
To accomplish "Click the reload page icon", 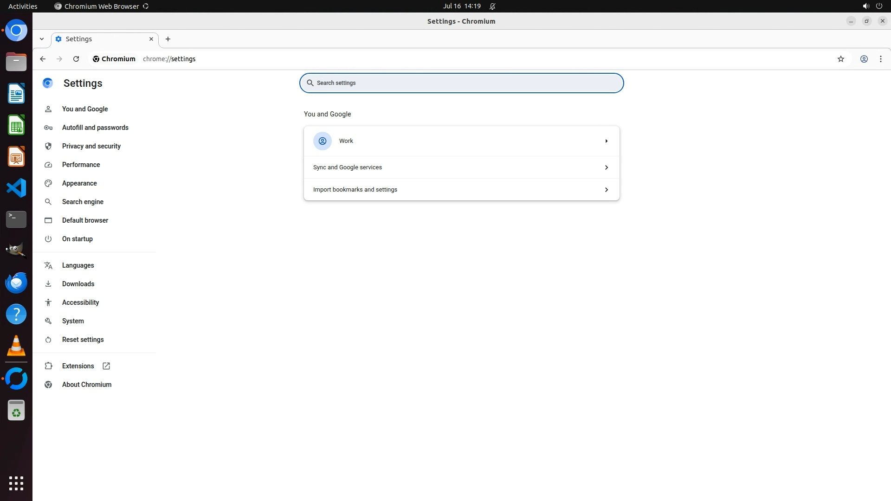I will pos(76,59).
